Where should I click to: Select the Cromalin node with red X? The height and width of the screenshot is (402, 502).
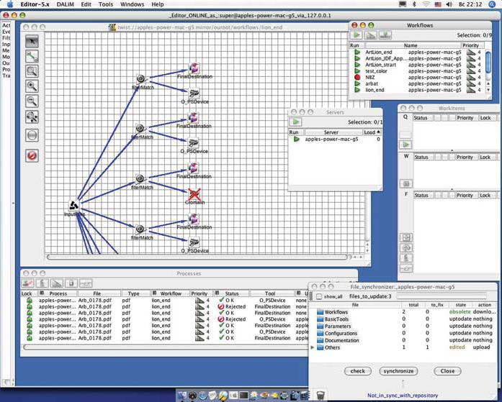194,194
